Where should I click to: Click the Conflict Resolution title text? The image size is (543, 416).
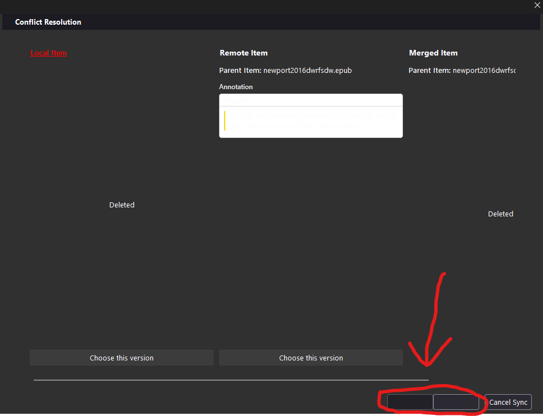click(48, 22)
